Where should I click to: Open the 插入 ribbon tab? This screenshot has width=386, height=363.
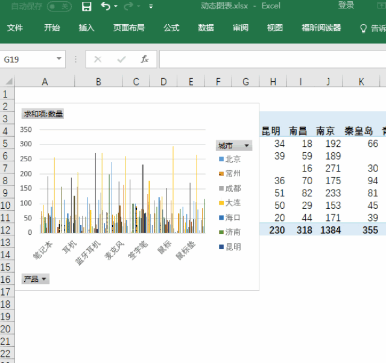(x=86, y=28)
